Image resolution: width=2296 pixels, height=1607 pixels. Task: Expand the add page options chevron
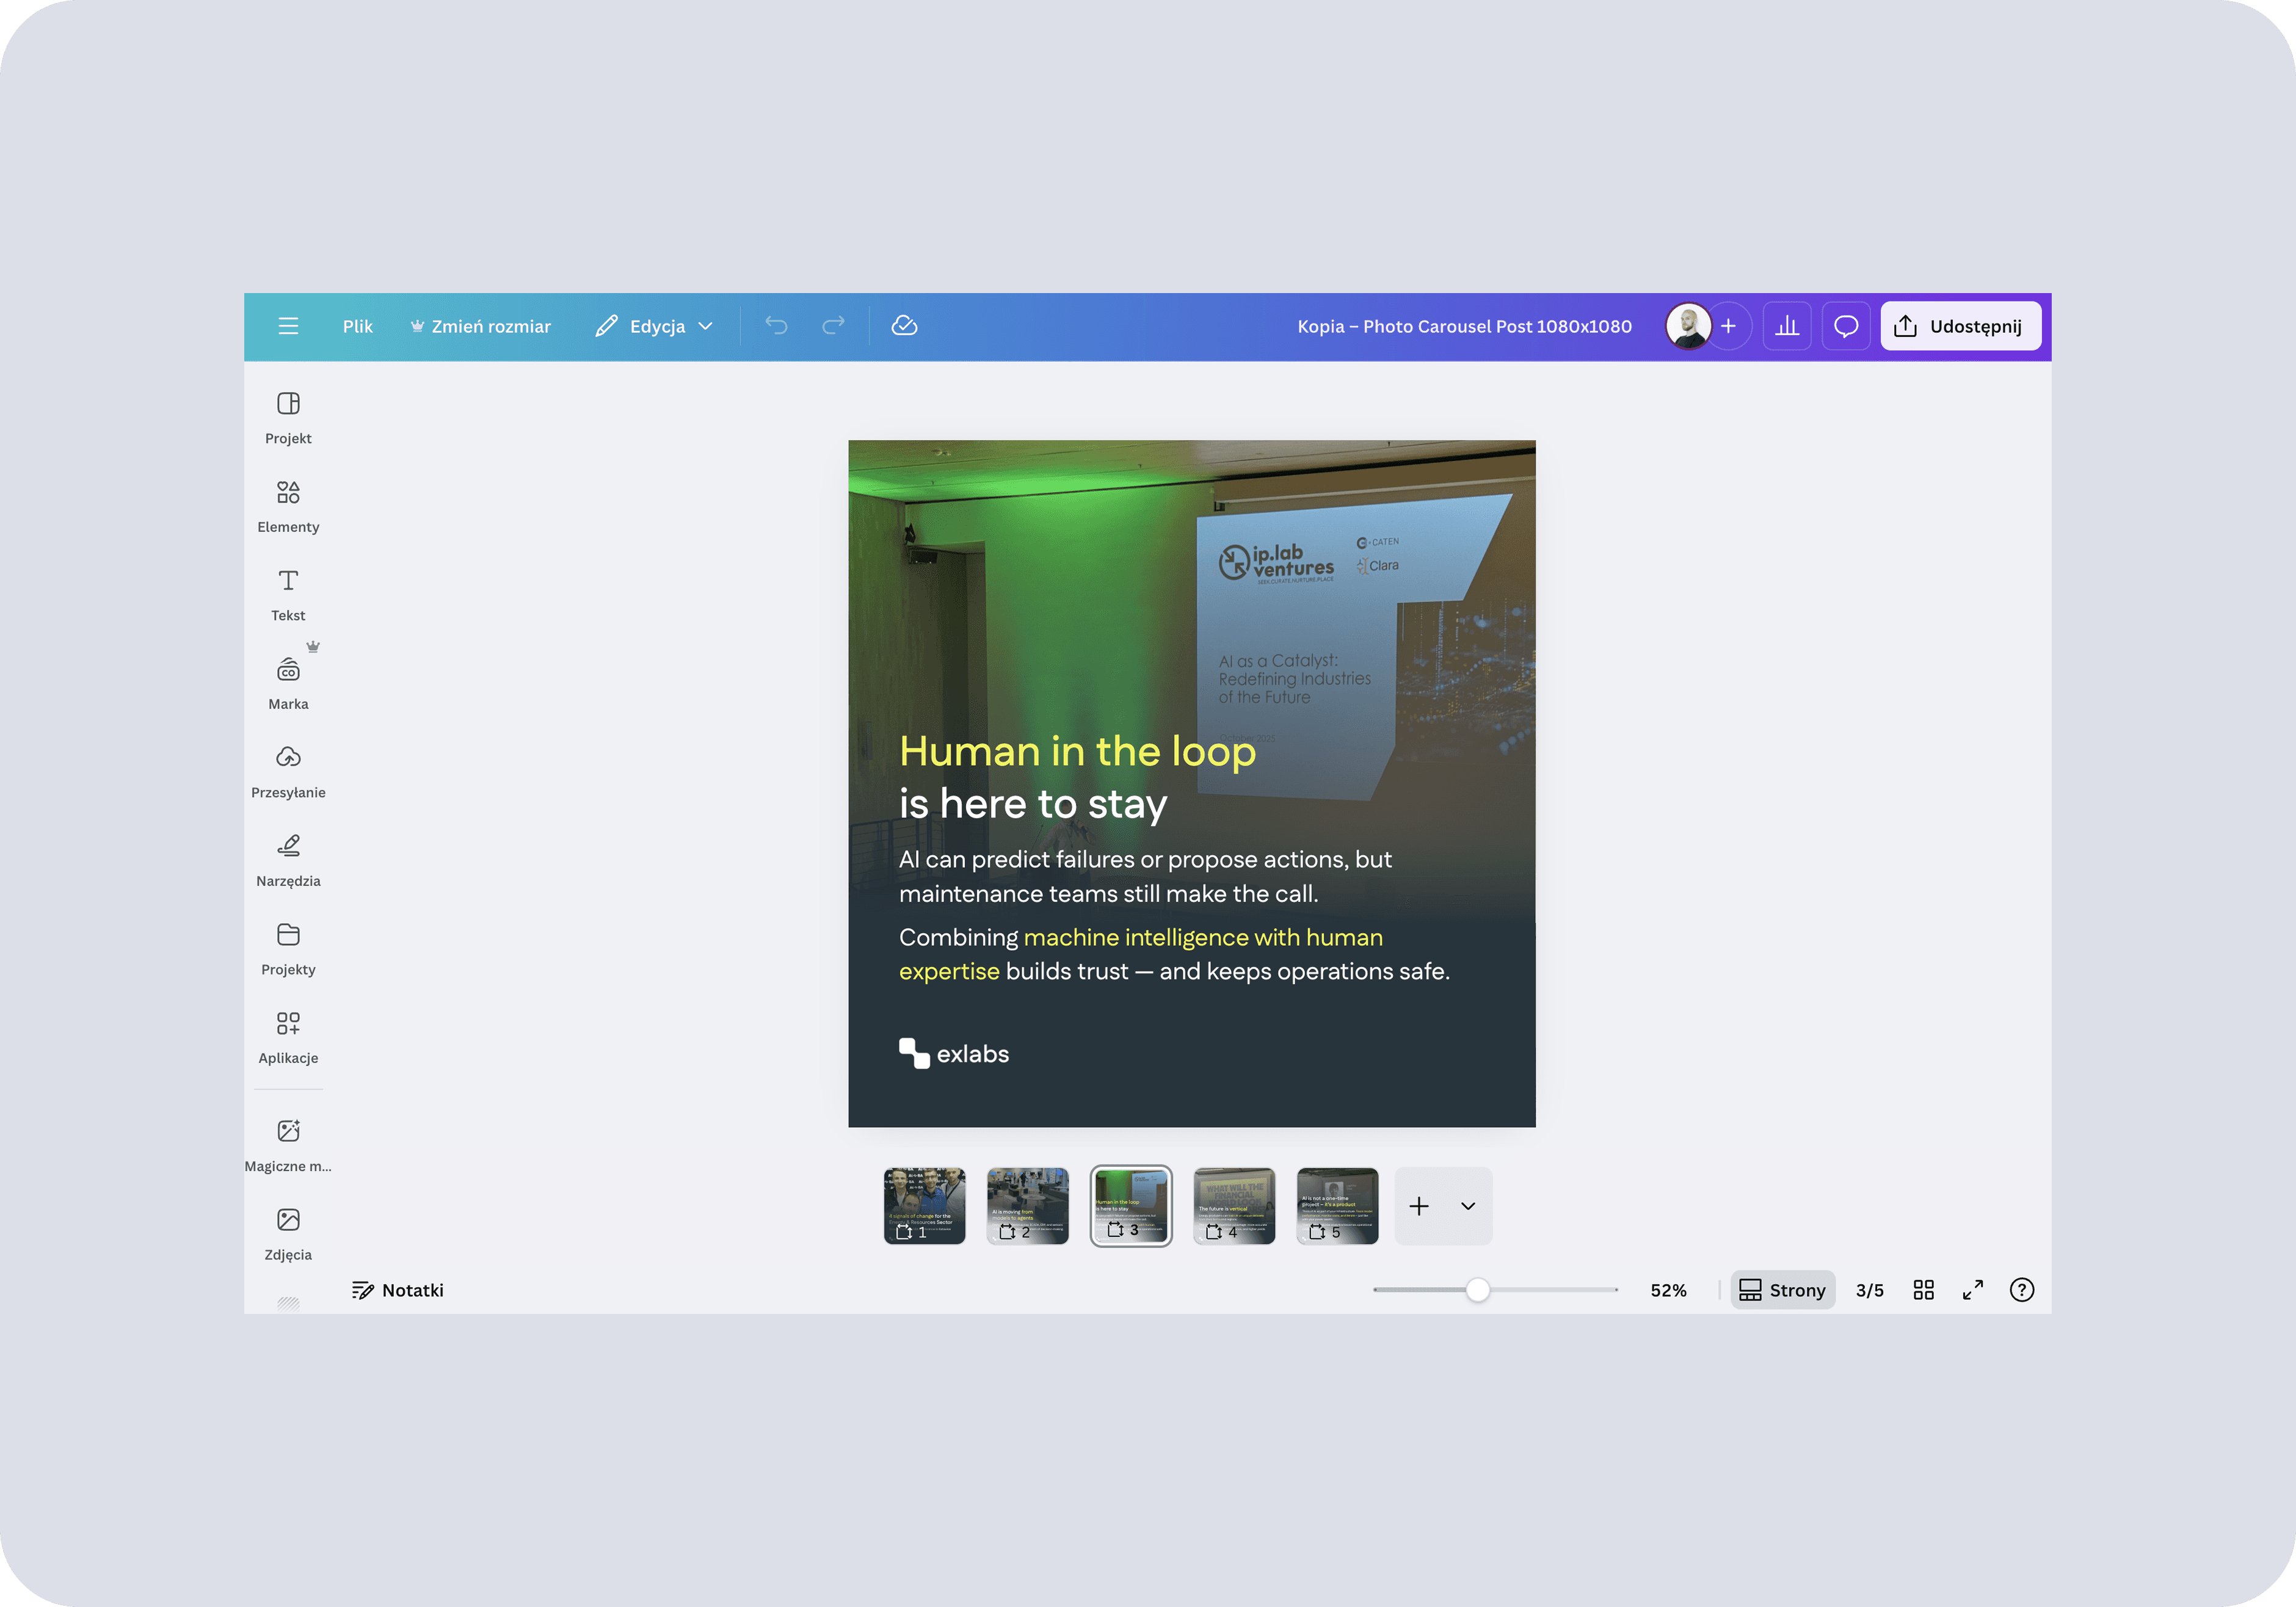click(x=1467, y=1206)
